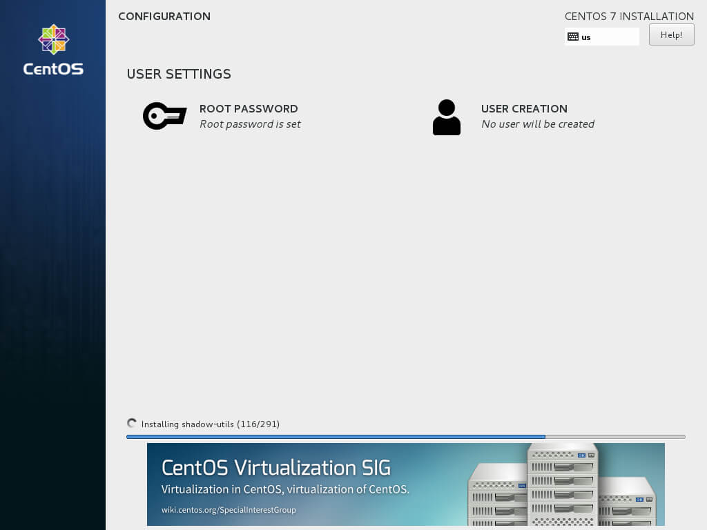The height and width of the screenshot is (530, 707).
Task: Click 'Root password is set' status text
Action: click(250, 124)
